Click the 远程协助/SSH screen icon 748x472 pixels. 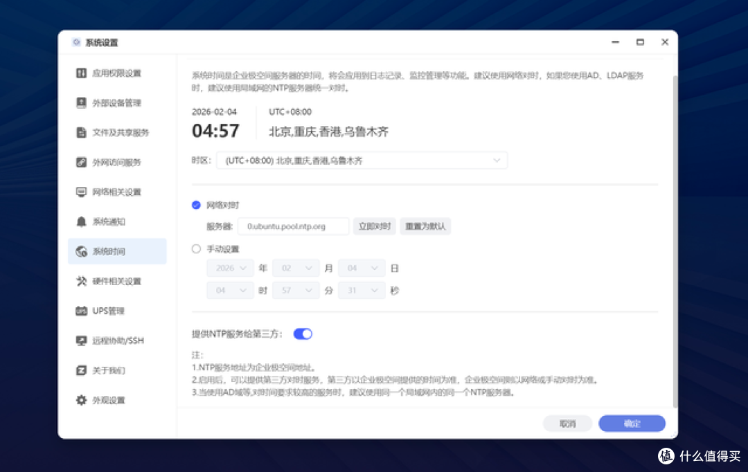pos(81,341)
